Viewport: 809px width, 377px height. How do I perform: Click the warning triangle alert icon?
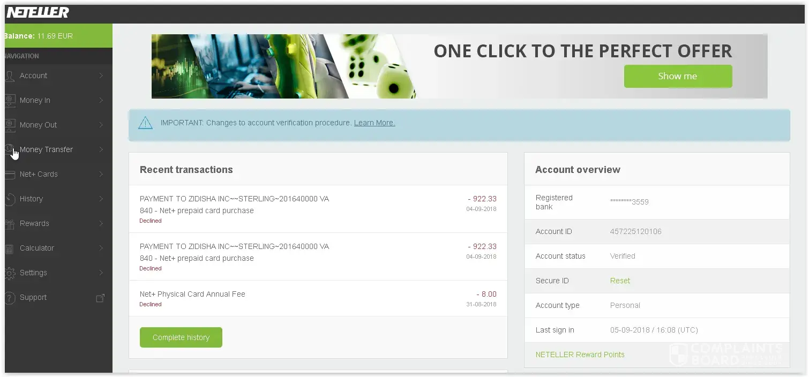click(x=145, y=123)
